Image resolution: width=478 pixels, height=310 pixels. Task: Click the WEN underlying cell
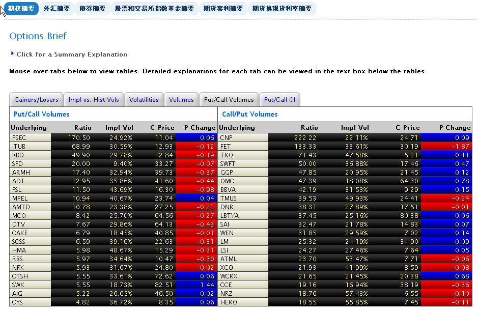(243, 233)
